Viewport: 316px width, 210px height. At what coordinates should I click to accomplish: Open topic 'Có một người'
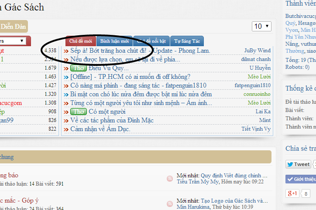click(107, 112)
